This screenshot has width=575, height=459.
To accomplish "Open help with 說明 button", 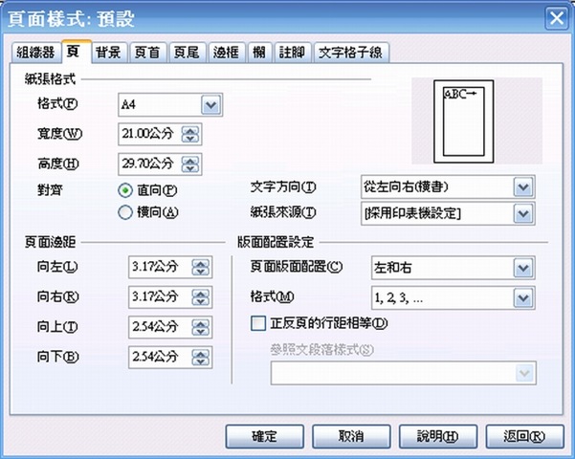I will [x=438, y=436].
